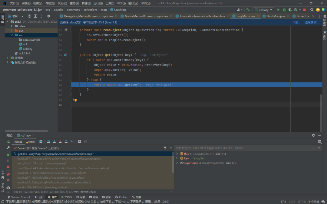Stop the running process in the top toolbar
The width and height of the screenshot is (327, 204).
305,10
